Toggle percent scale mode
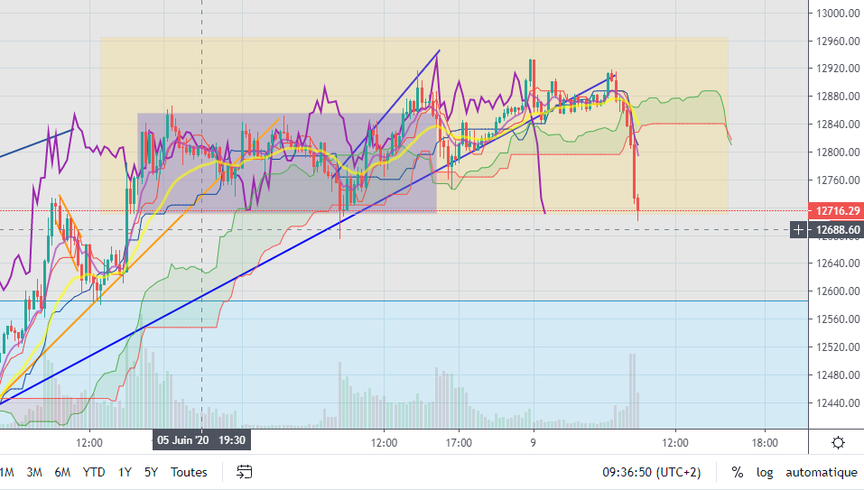 pos(737,472)
